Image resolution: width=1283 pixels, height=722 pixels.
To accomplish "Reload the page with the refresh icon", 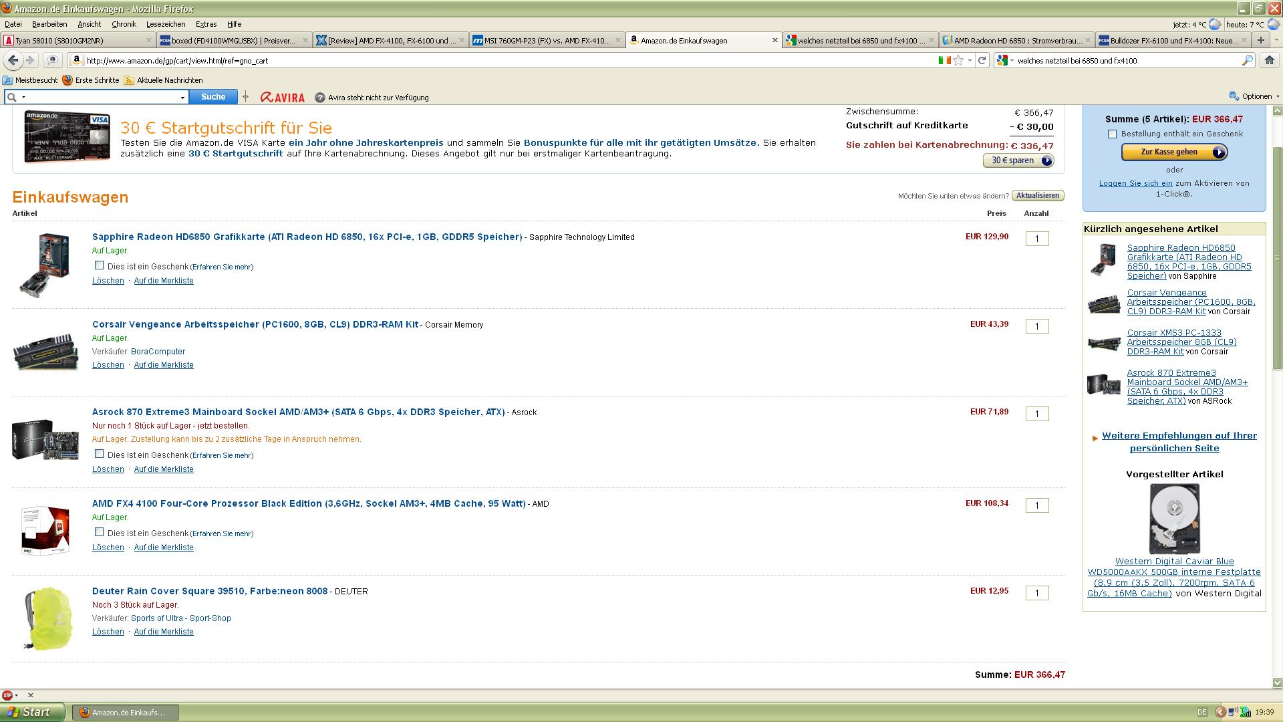I will coord(982,60).
